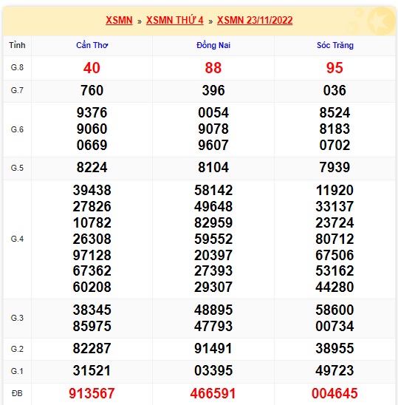This screenshot has width=398, height=405.
Task: Click the G.2 number 91491
Action: click(213, 348)
